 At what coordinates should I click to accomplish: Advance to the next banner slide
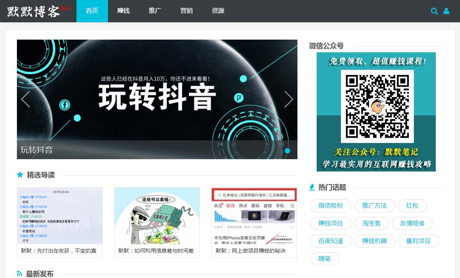(x=289, y=99)
